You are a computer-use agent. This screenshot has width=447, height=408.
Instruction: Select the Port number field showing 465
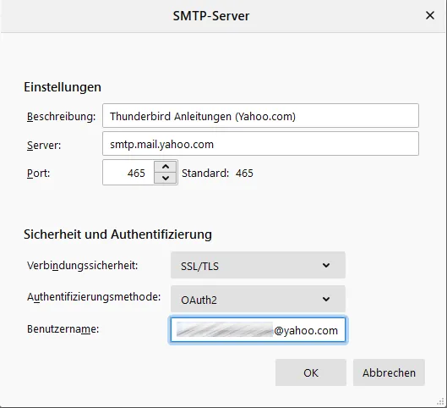128,173
